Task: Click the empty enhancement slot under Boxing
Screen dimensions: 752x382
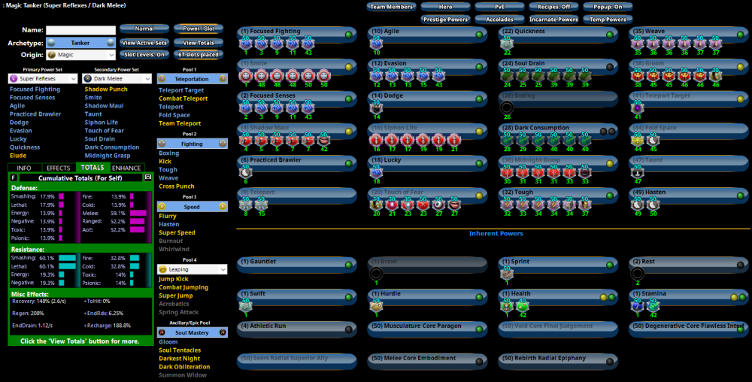Action: [508, 108]
